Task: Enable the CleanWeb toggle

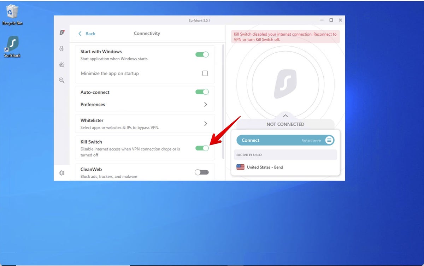Action: tap(202, 172)
